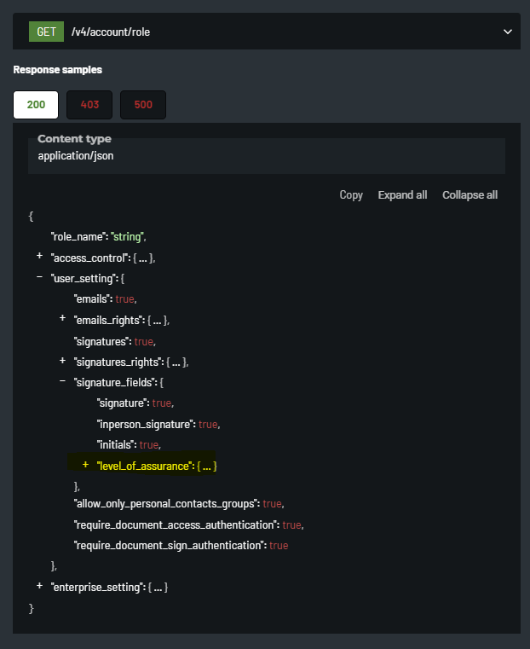Click the allow_only_personal_contacts_groups key
This screenshot has height=649, width=530.
pos(166,503)
